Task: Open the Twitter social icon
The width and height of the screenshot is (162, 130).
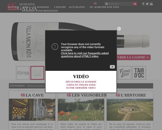Action: pyautogui.click(x=147, y=4)
